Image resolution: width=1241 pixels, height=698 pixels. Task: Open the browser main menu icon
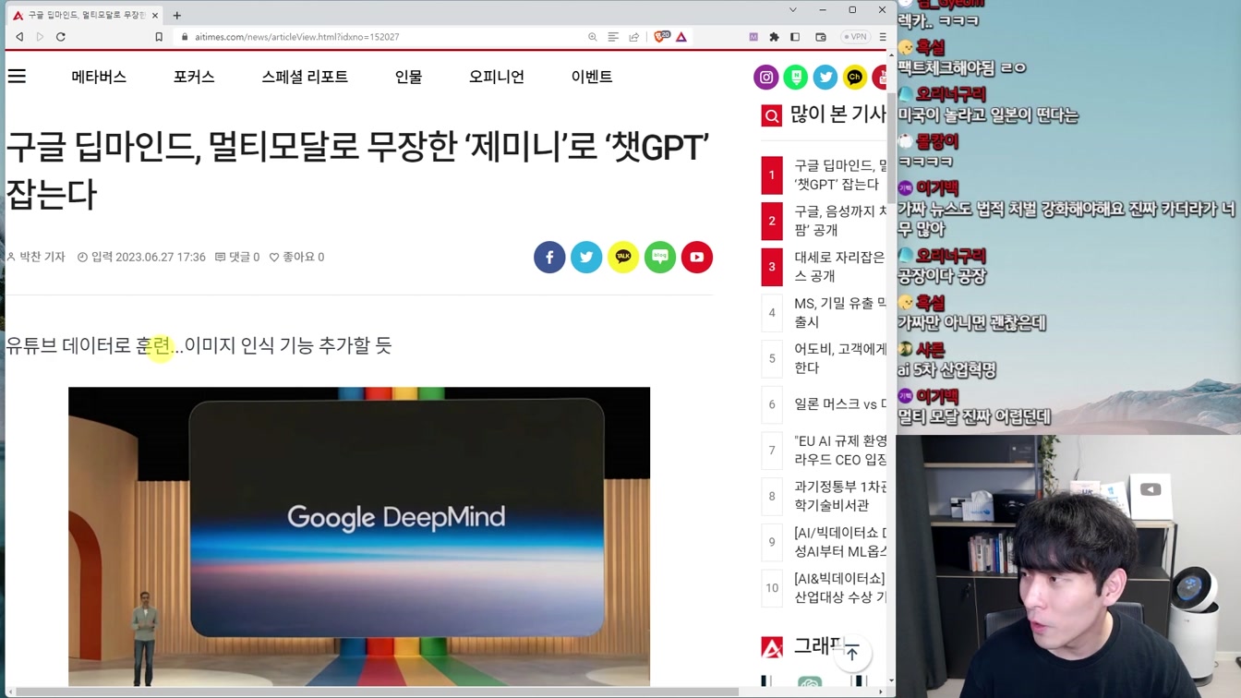pyautogui.click(x=883, y=37)
